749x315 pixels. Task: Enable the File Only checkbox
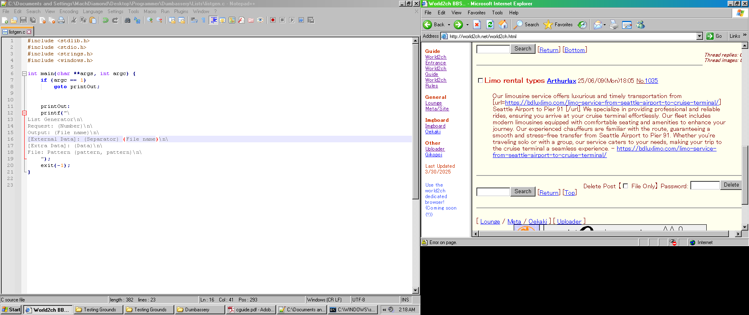625,186
